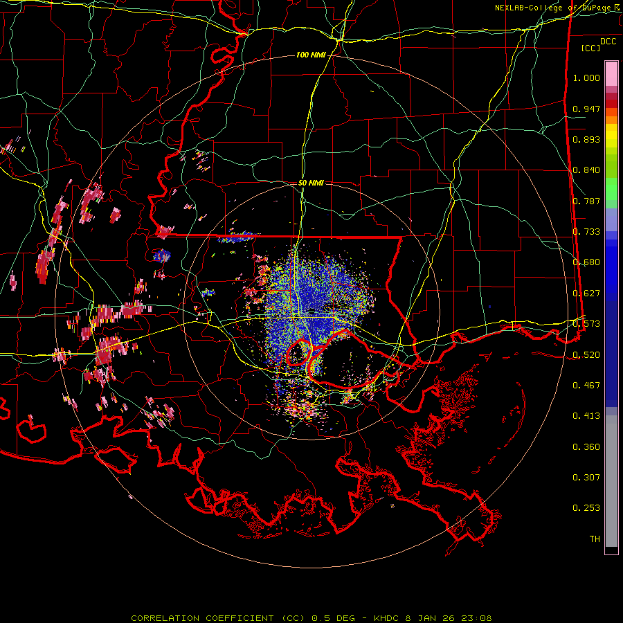Viewport: 623px width, 623px height.
Task: Click the [CC] unit label
Action: [x=590, y=48]
